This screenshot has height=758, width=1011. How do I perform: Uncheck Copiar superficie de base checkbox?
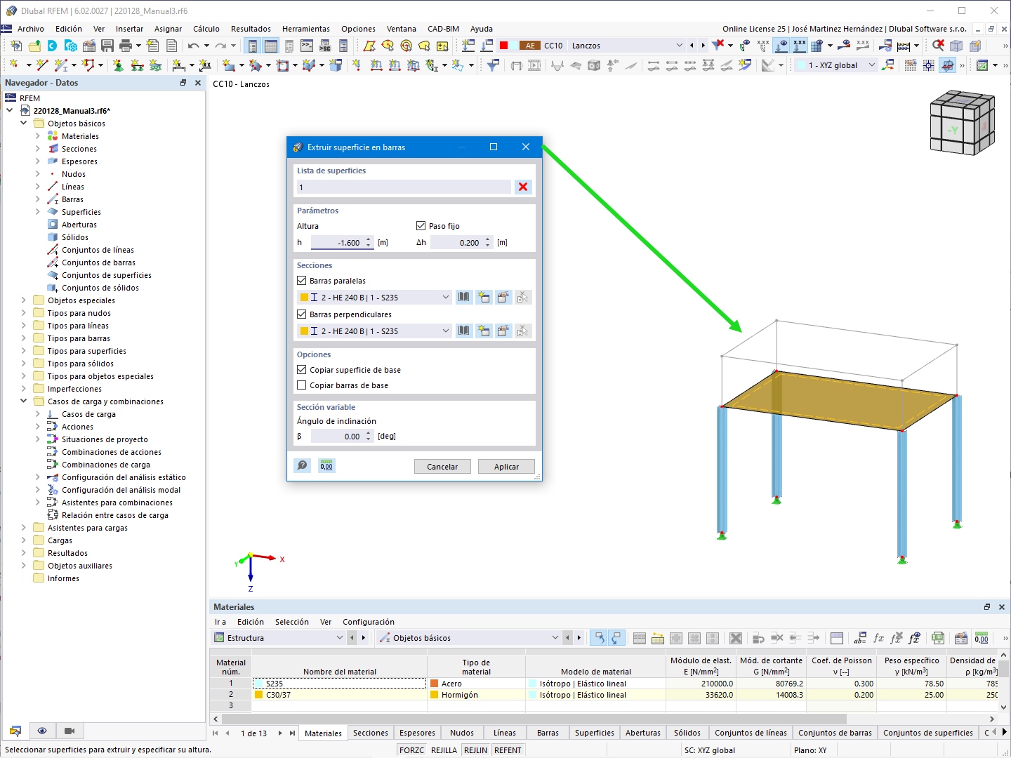tap(302, 369)
